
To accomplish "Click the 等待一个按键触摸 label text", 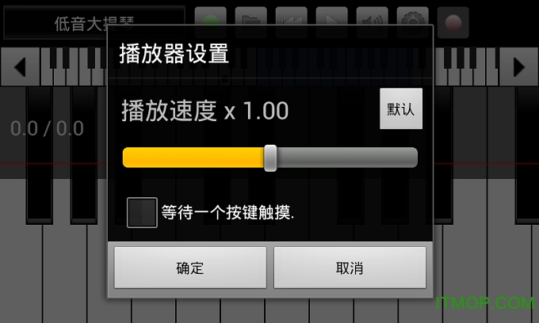I will (228, 212).
